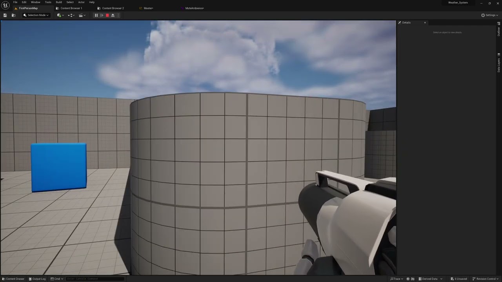502x282 pixels.
Task: Open the Content Drawer
Action: [x=13, y=279]
